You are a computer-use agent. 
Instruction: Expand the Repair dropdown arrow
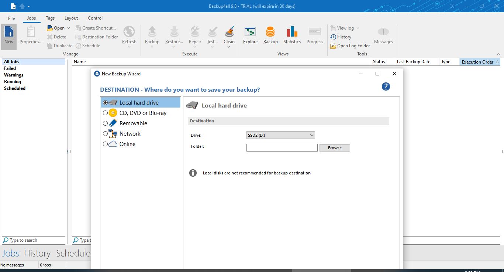195,47
